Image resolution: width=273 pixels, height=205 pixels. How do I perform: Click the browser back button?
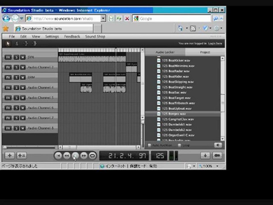point(6,18)
